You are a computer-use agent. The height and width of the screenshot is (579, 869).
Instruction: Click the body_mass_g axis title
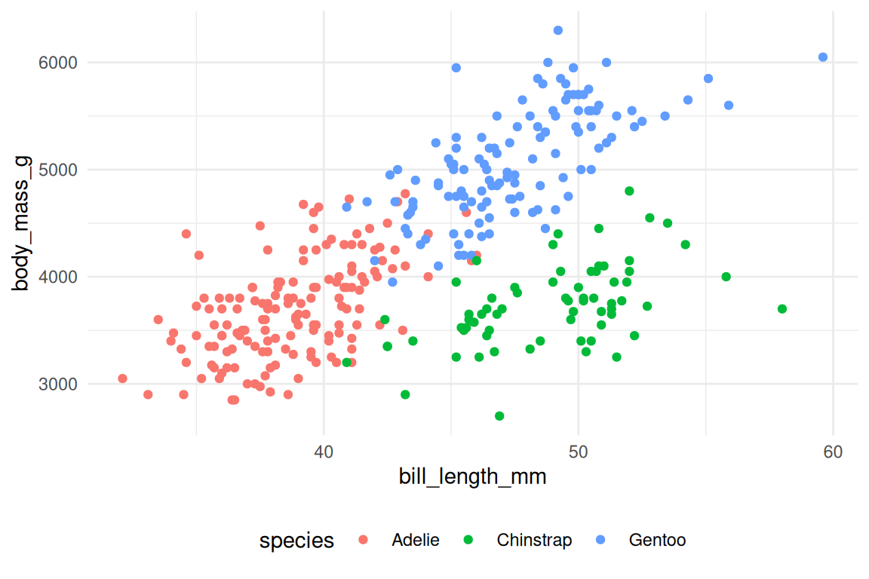21,223
